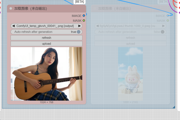This screenshot has width=180, height=120.
Task: Click next arrow on the faded jpeg file selector
Action: pos(163,26)
